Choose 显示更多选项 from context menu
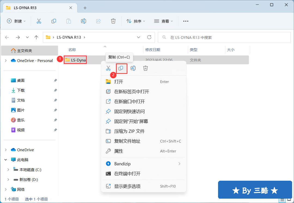The width and height of the screenshot is (294, 203). 144,186
